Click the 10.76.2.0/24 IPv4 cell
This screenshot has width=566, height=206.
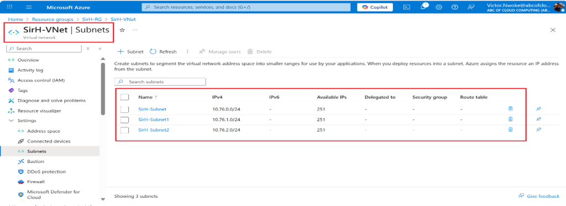(226, 130)
